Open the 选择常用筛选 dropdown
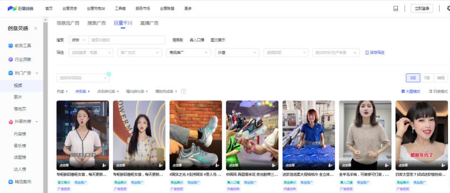The height and width of the screenshot is (193, 450). click(83, 78)
